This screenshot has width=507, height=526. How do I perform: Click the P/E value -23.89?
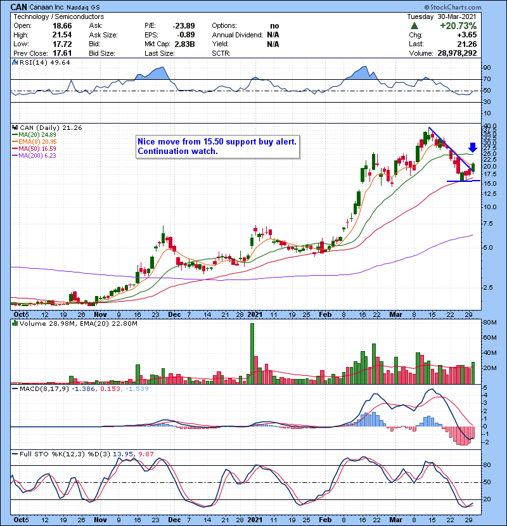[184, 26]
